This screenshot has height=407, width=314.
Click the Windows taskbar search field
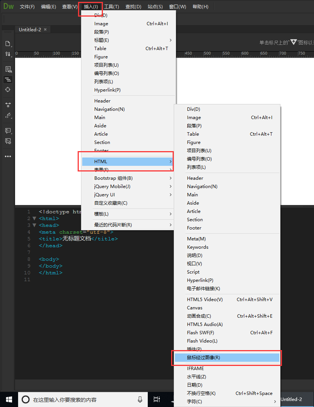83,399
